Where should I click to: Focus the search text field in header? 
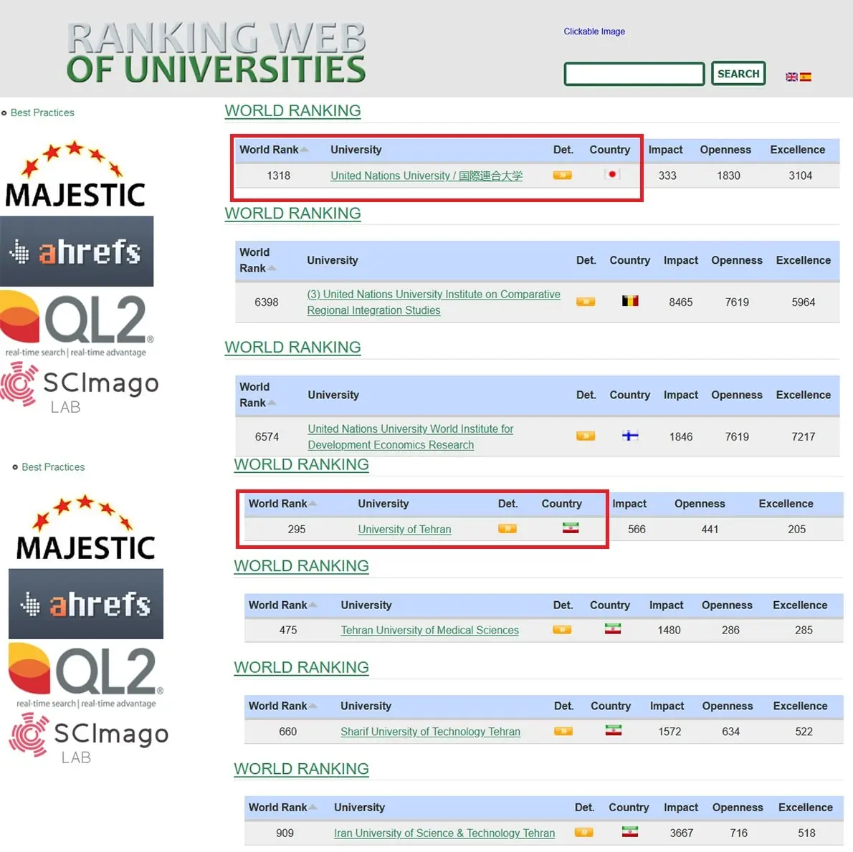pos(634,74)
